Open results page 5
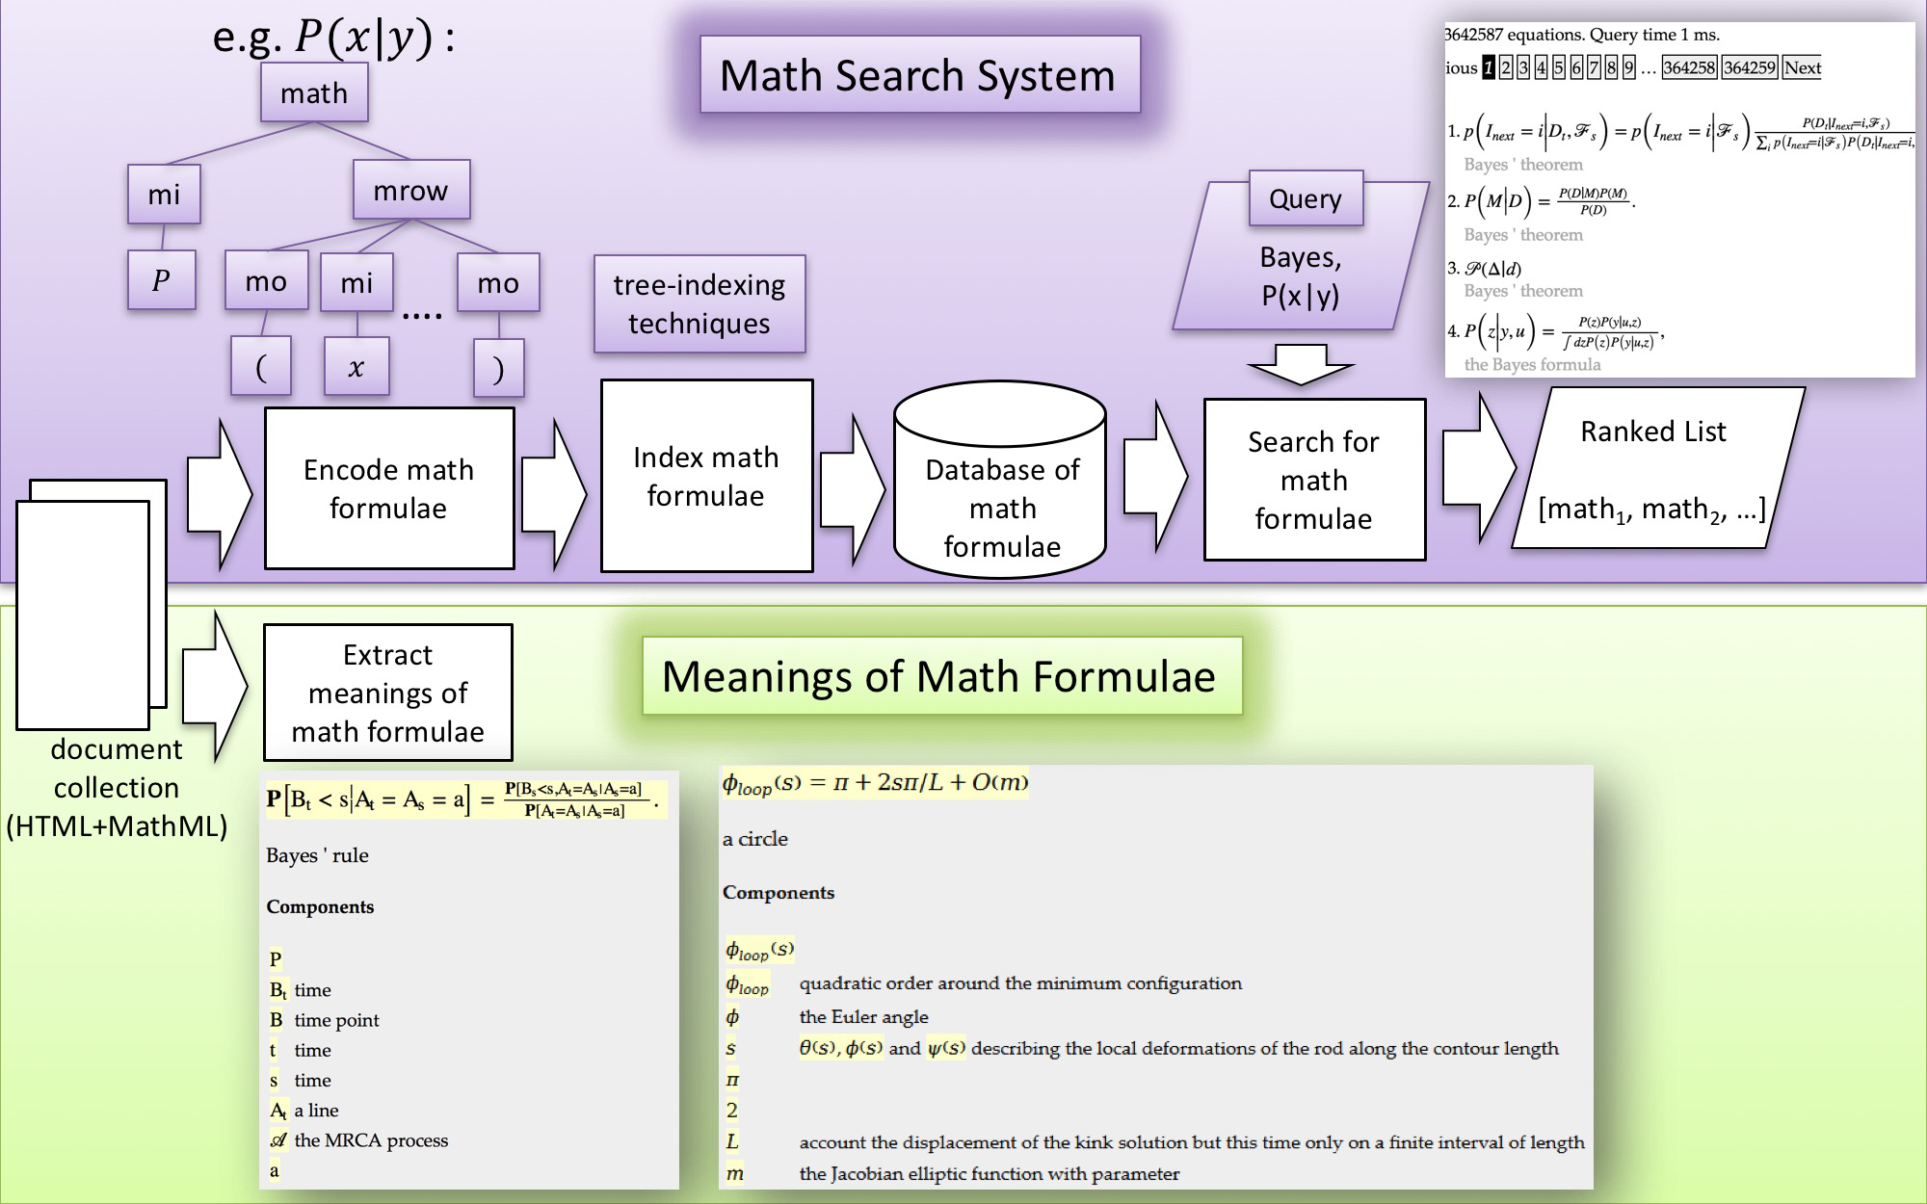The width and height of the screenshot is (1927, 1204). point(1558,67)
